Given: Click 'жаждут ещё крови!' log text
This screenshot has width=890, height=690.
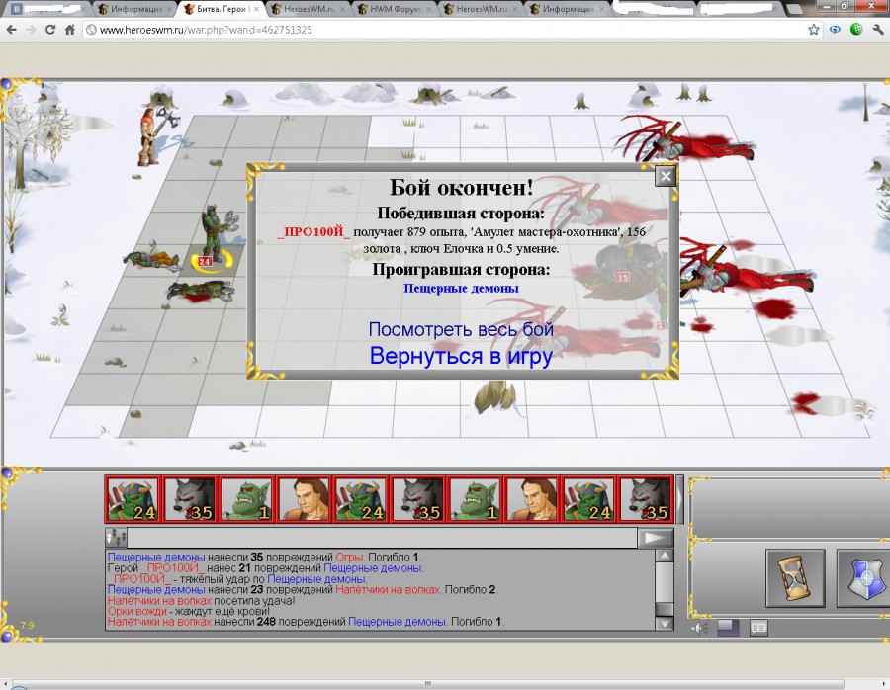Looking at the screenshot, I should 222,611.
